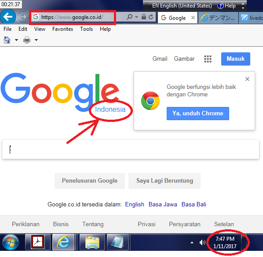Image resolution: width=263 pixels, height=257 pixels.
Task: Open the Tools menu
Action: (86, 29)
